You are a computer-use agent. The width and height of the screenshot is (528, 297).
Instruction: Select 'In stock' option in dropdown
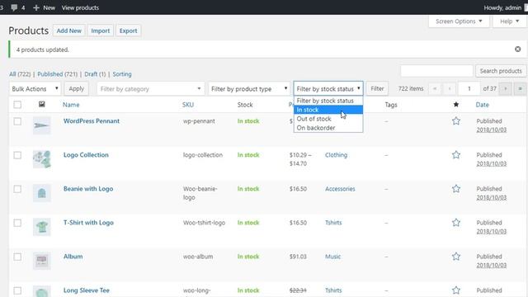click(x=328, y=110)
